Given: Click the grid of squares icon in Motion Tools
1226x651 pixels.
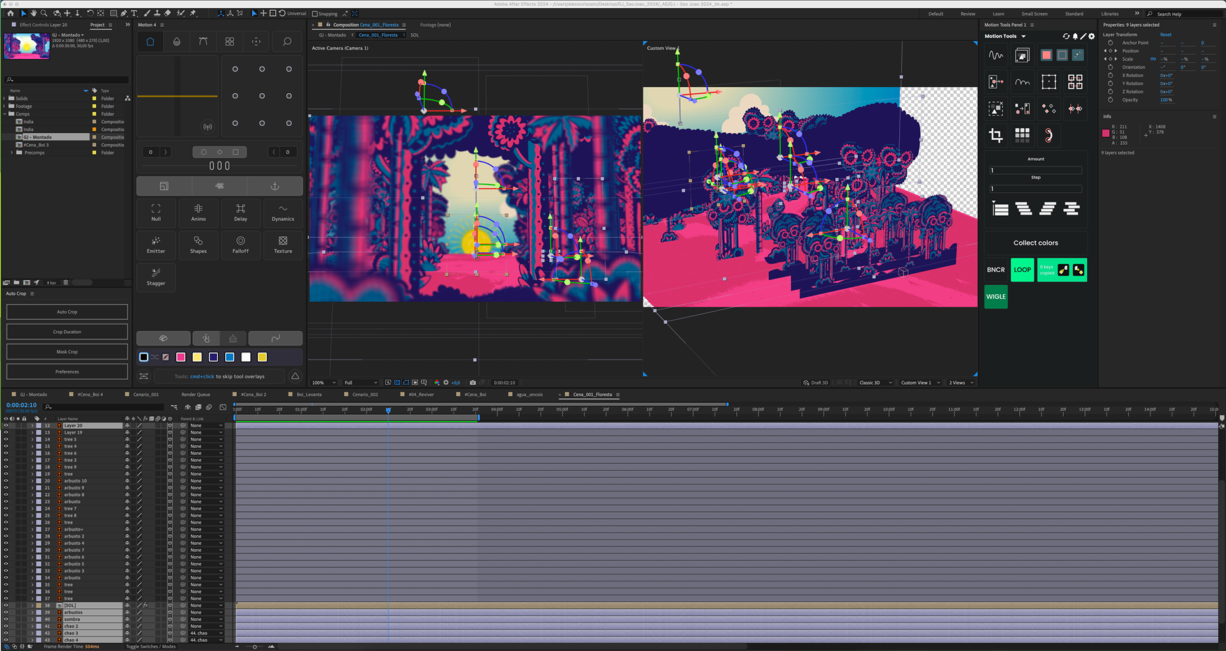Looking at the screenshot, I should pos(1022,135).
